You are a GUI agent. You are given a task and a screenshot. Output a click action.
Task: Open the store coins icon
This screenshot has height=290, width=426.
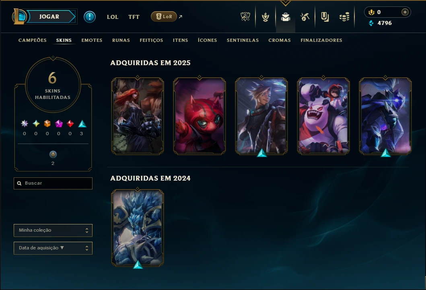(344, 17)
